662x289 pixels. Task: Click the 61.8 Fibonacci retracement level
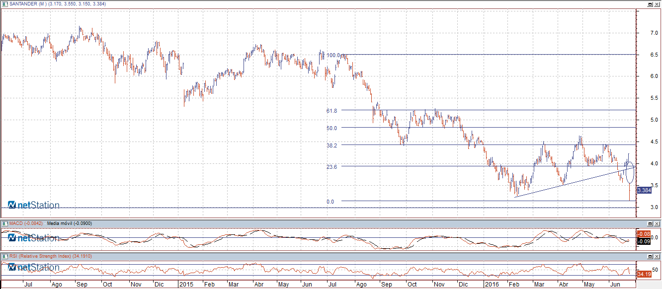point(332,111)
